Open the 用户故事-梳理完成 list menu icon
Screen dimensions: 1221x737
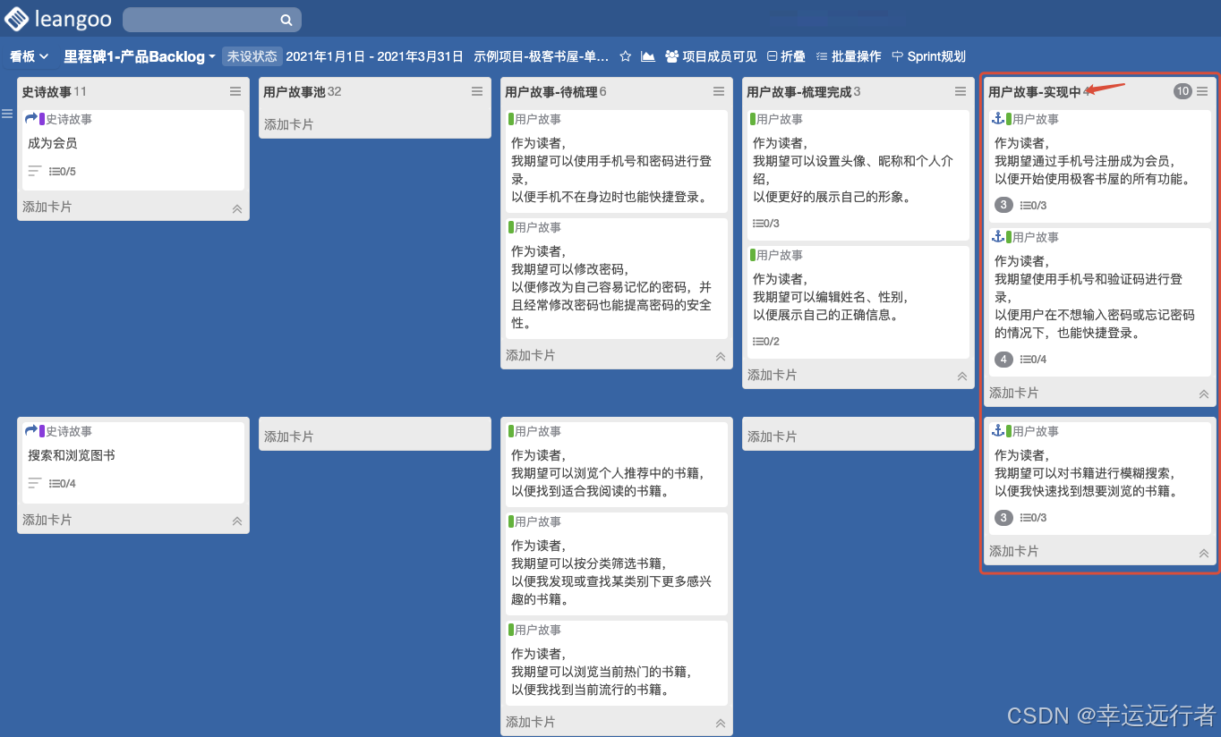click(x=961, y=91)
